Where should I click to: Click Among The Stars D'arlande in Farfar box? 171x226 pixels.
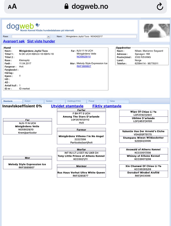click(x=81, y=116)
